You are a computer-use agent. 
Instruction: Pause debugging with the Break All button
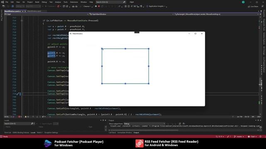96,6
